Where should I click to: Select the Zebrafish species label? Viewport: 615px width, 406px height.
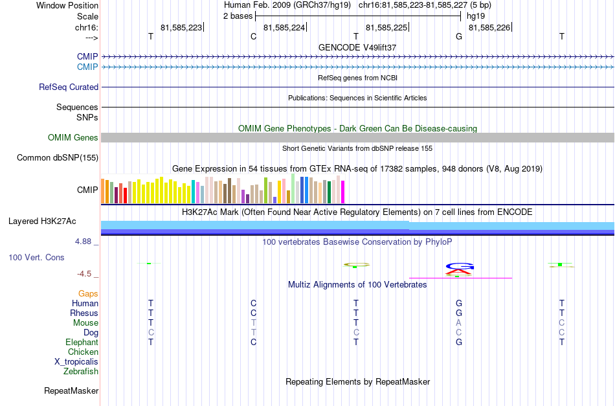coord(81,371)
